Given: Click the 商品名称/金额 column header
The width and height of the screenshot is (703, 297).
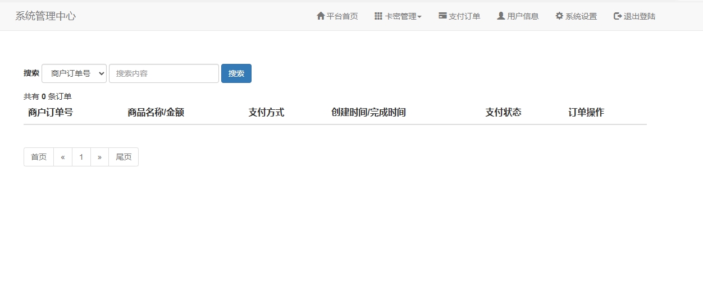Looking at the screenshot, I should tap(156, 113).
